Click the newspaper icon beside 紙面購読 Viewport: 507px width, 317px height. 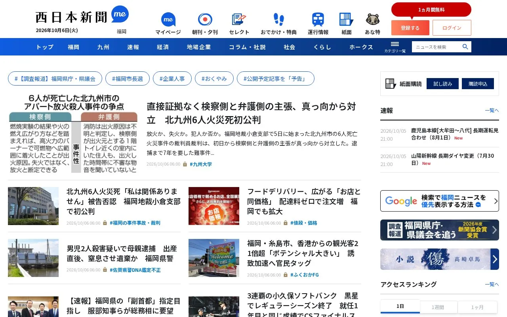[x=391, y=84]
